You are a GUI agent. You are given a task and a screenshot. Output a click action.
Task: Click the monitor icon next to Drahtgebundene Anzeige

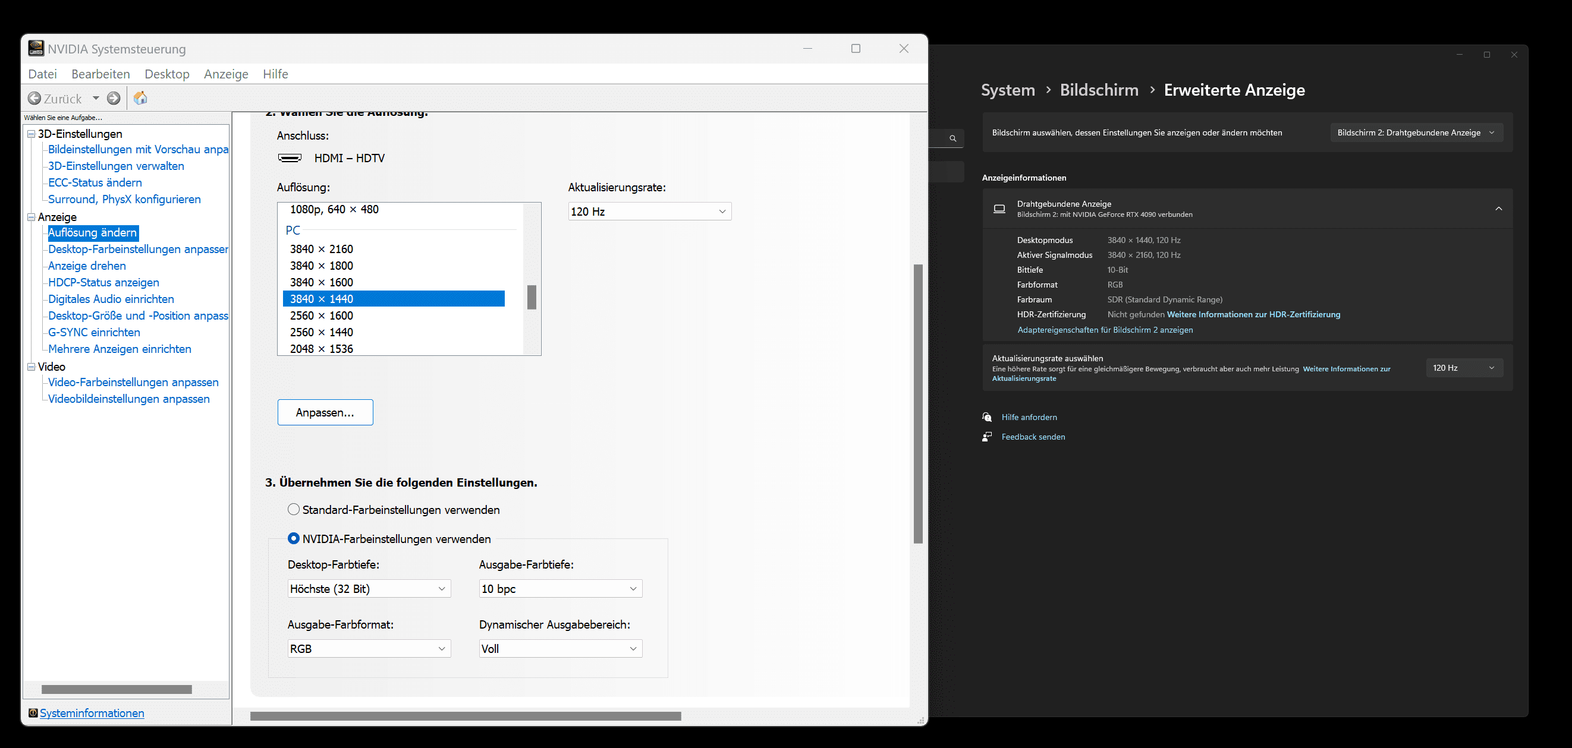pyautogui.click(x=999, y=209)
